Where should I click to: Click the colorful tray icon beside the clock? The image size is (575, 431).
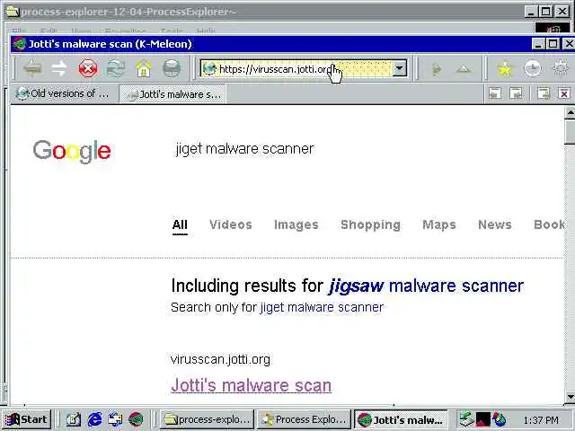point(500,419)
